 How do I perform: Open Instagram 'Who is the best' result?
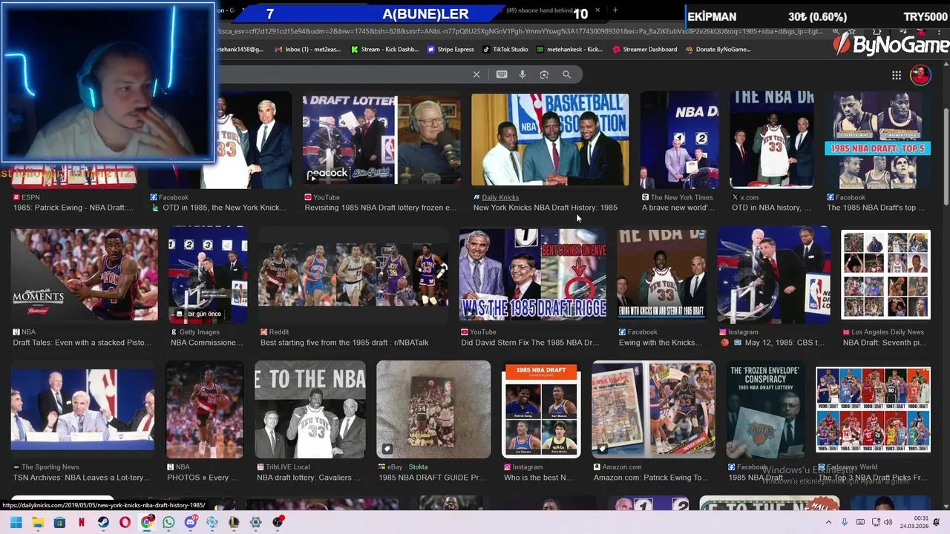(538, 478)
